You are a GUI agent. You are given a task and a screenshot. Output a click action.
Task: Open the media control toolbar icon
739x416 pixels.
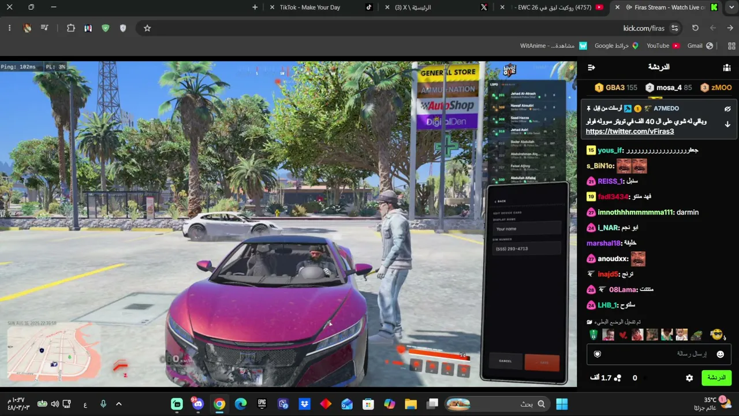[44, 28]
